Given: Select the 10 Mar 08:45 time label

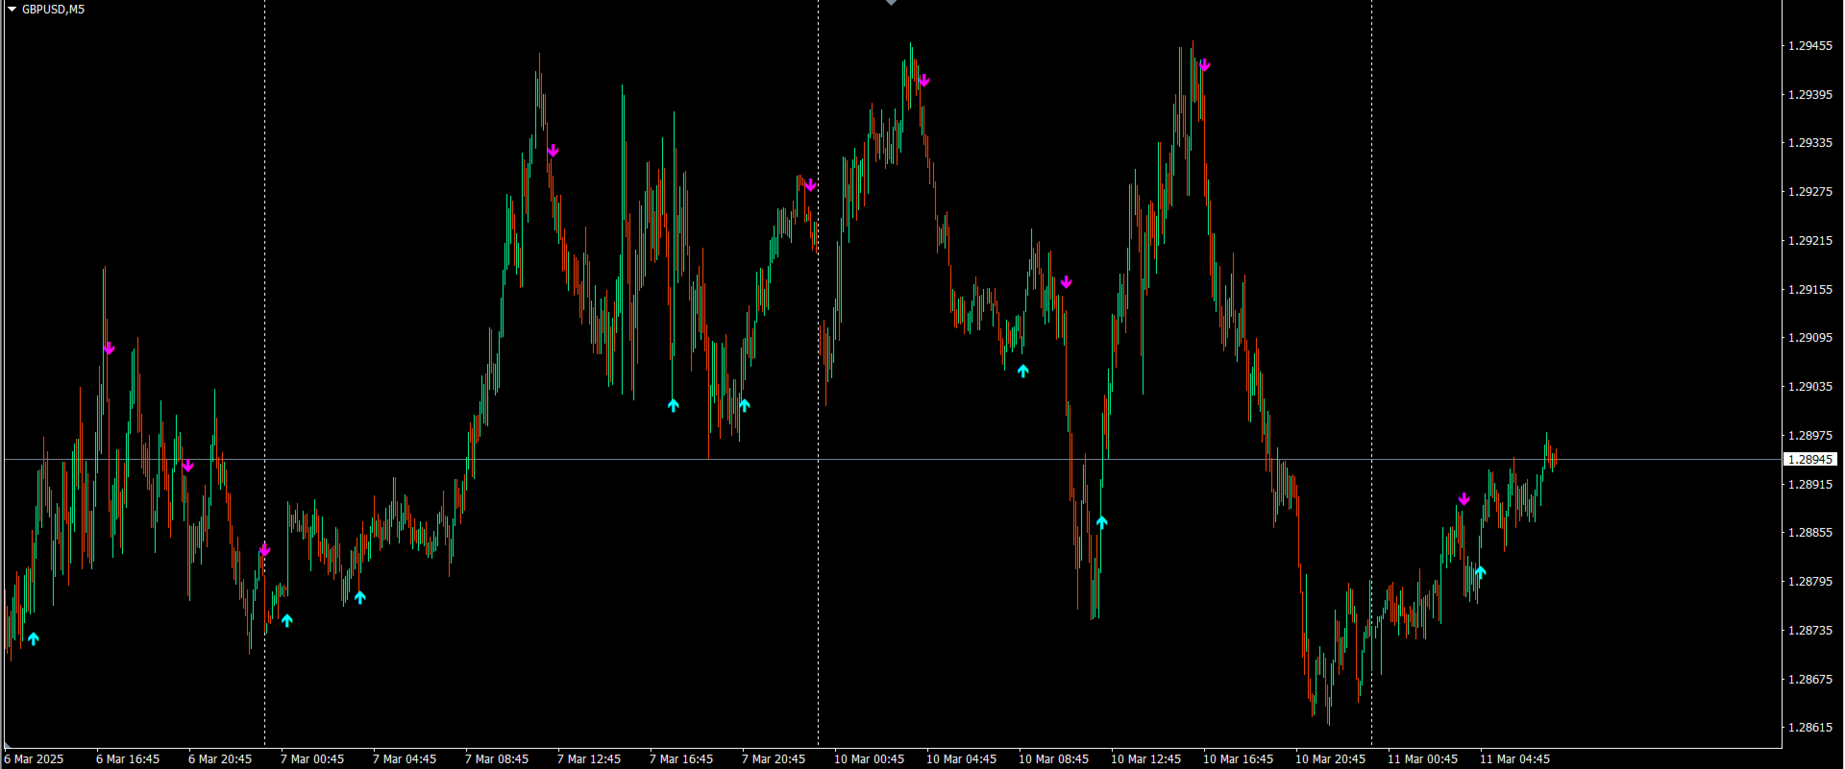Looking at the screenshot, I should (x=1054, y=759).
